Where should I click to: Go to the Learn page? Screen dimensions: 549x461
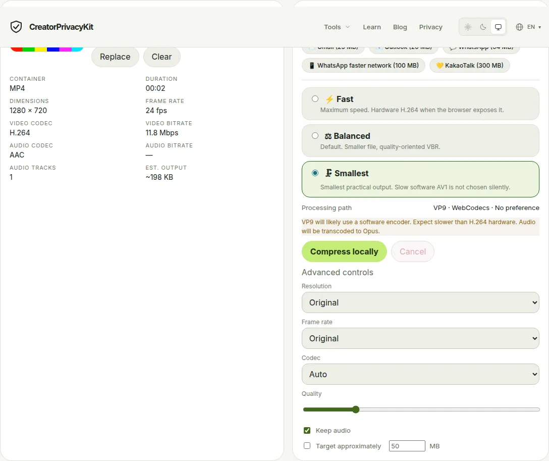coord(372,27)
